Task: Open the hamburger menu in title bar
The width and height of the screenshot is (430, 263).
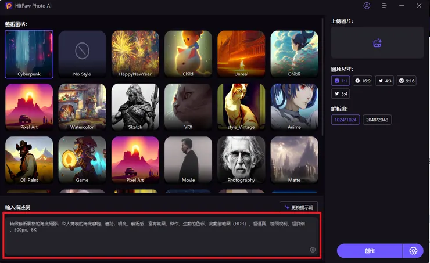Action: (x=384, y=6)
